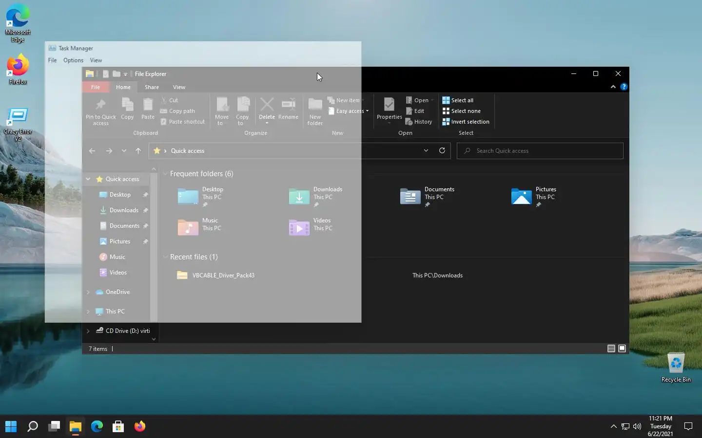Collapse the Frequent folders section
The width and height of the screenshot is (702, 438).
pos(165,174)
